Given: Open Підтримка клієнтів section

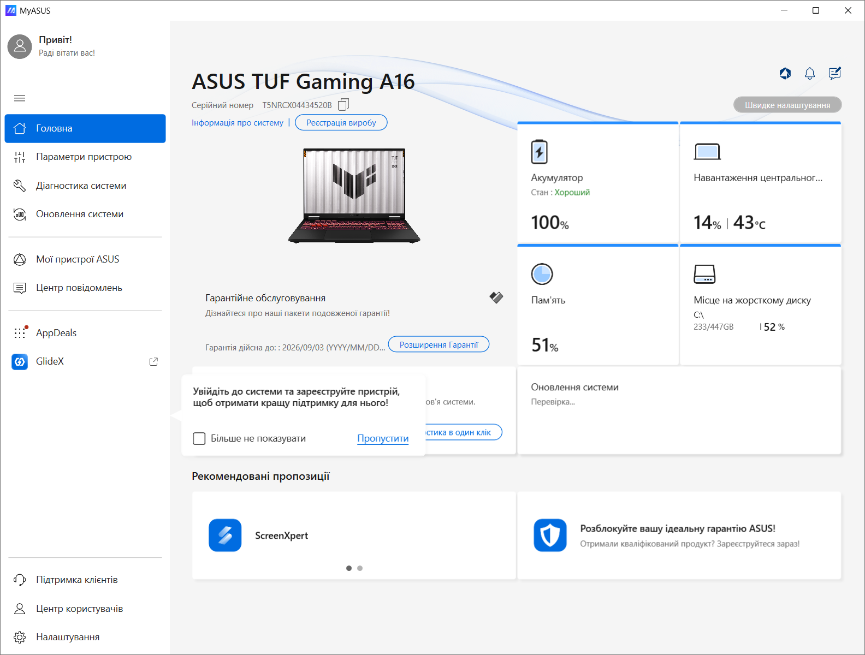Looking at the screenshot, I should 85,580.
